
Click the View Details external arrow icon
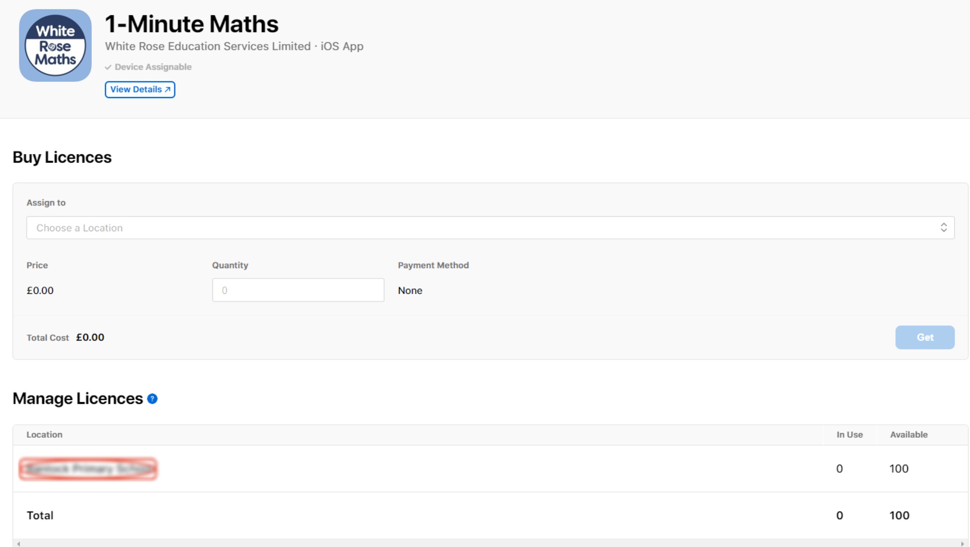(x=167, y=90)
